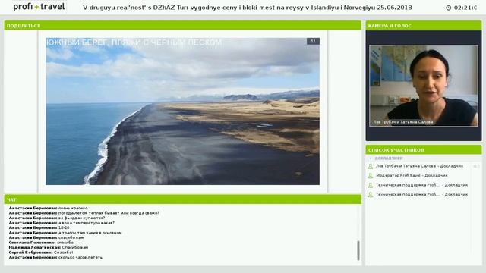This screenshot has height=273, width=486.
Task: Select the 'СПИСОК УЧАСТНИКОВ' panel header
Action: (424, 150)
